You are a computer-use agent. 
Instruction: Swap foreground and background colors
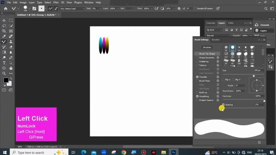[11, 78]
